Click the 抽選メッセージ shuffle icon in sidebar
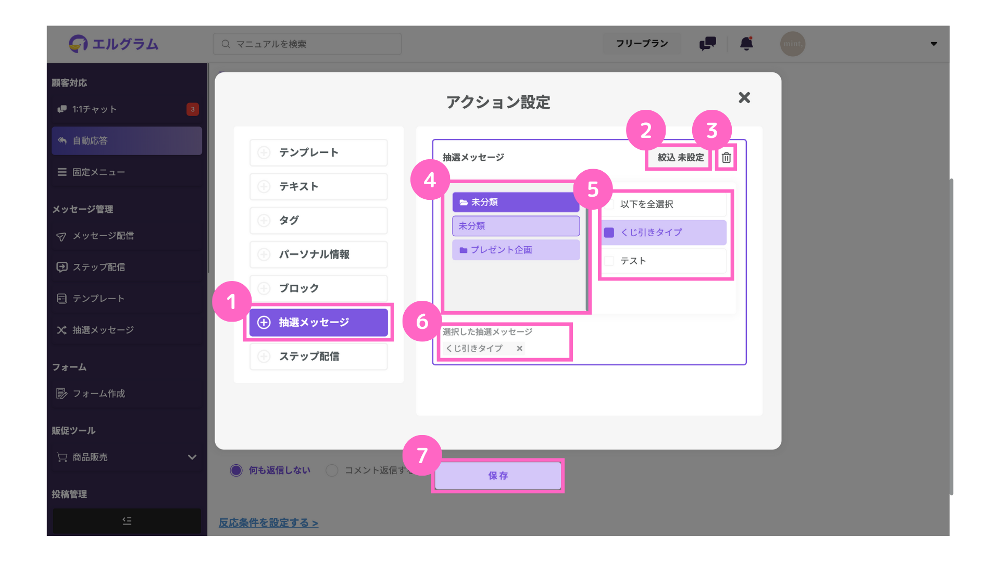The image size is (1000, 562). click(x=61, y=330)
